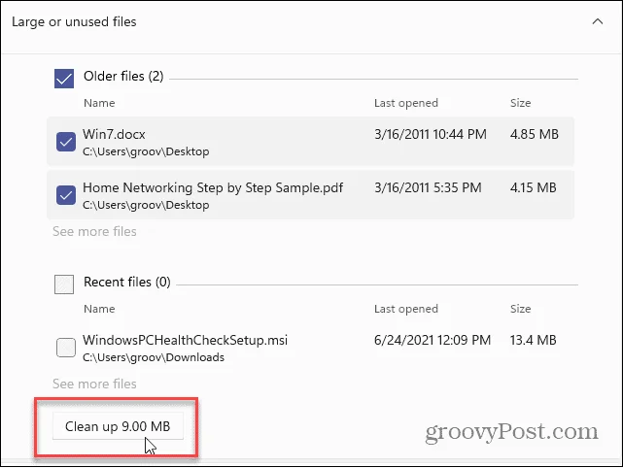Click the path under Win7.docx

pyautogui.click(x=146, y=151)
